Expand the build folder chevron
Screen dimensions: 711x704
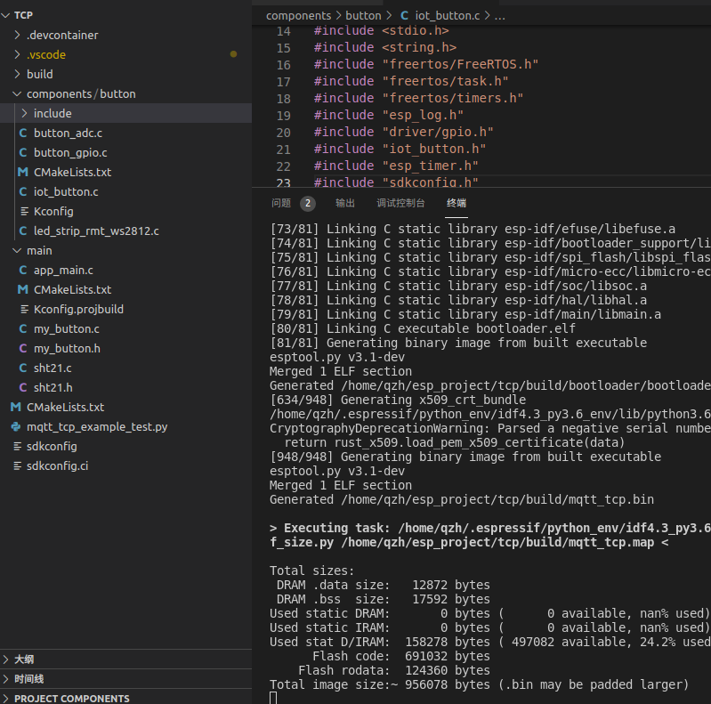point(17,74)
